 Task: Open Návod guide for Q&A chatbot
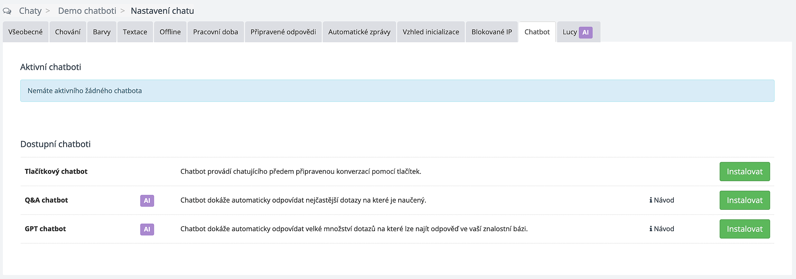pos(662,200)
